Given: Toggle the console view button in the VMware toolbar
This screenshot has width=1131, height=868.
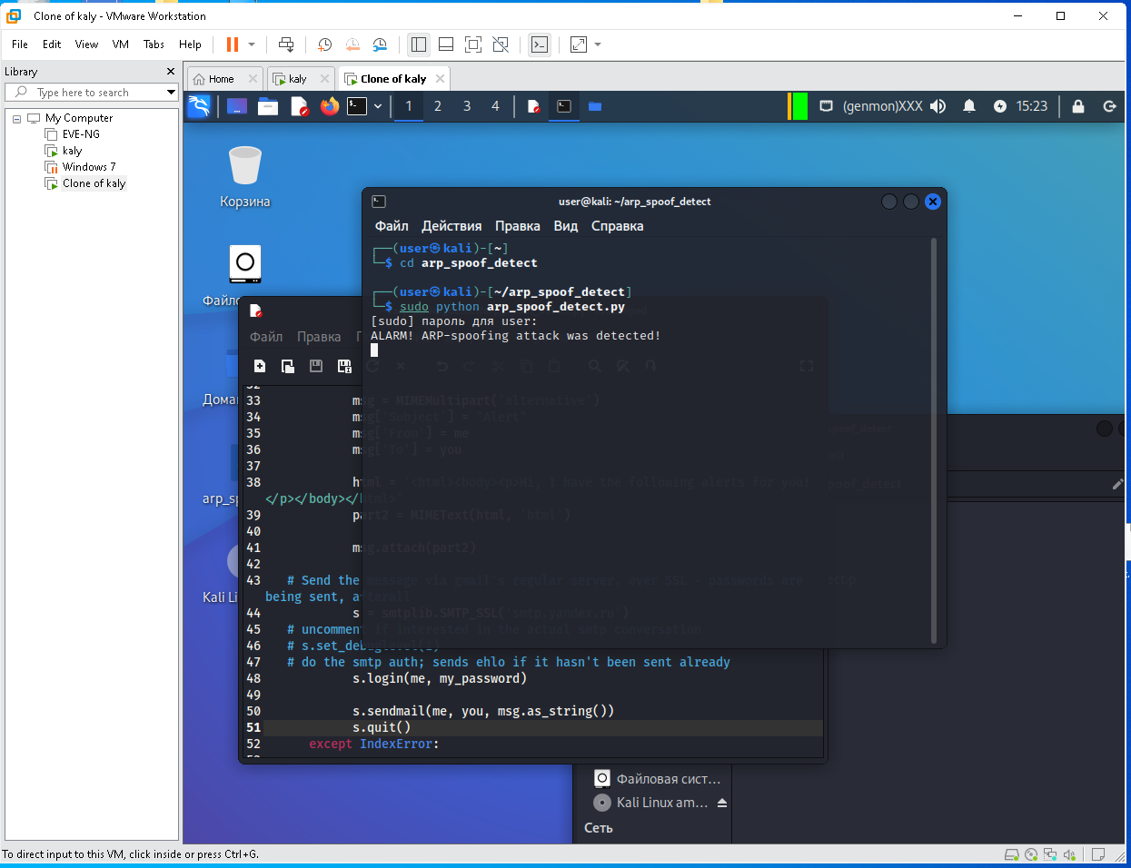Looking at the screenshot, I should [x=540, y=44].
